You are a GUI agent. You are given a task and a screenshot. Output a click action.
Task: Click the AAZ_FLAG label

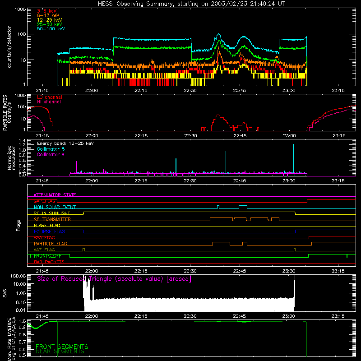point(44,250)
